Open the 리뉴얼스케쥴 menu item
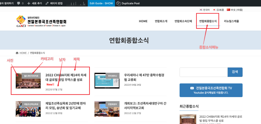The image size is (261, 124). pyautogui.click(x=231, y=21)
